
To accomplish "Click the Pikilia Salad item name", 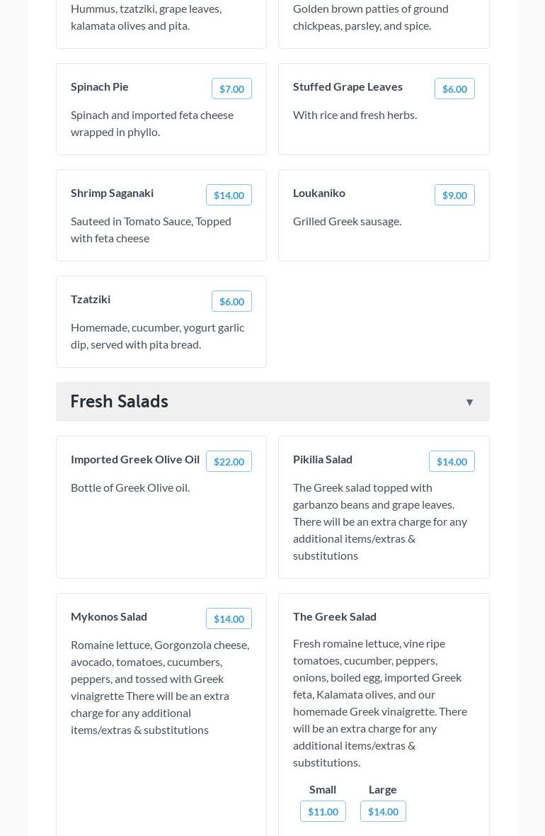I will pos(323,459).
